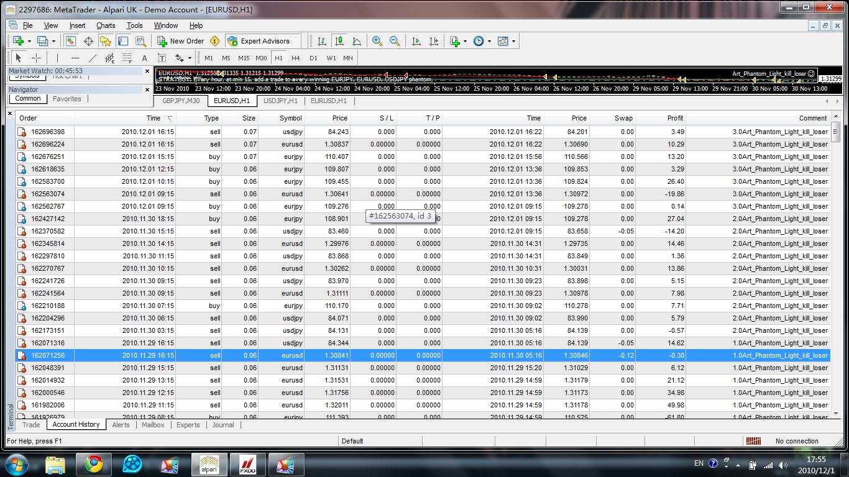
Task: Close the Market Watch panel
Action: 147,71
